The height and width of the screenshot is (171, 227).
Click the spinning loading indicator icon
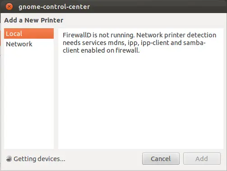[x=9, y=159]
